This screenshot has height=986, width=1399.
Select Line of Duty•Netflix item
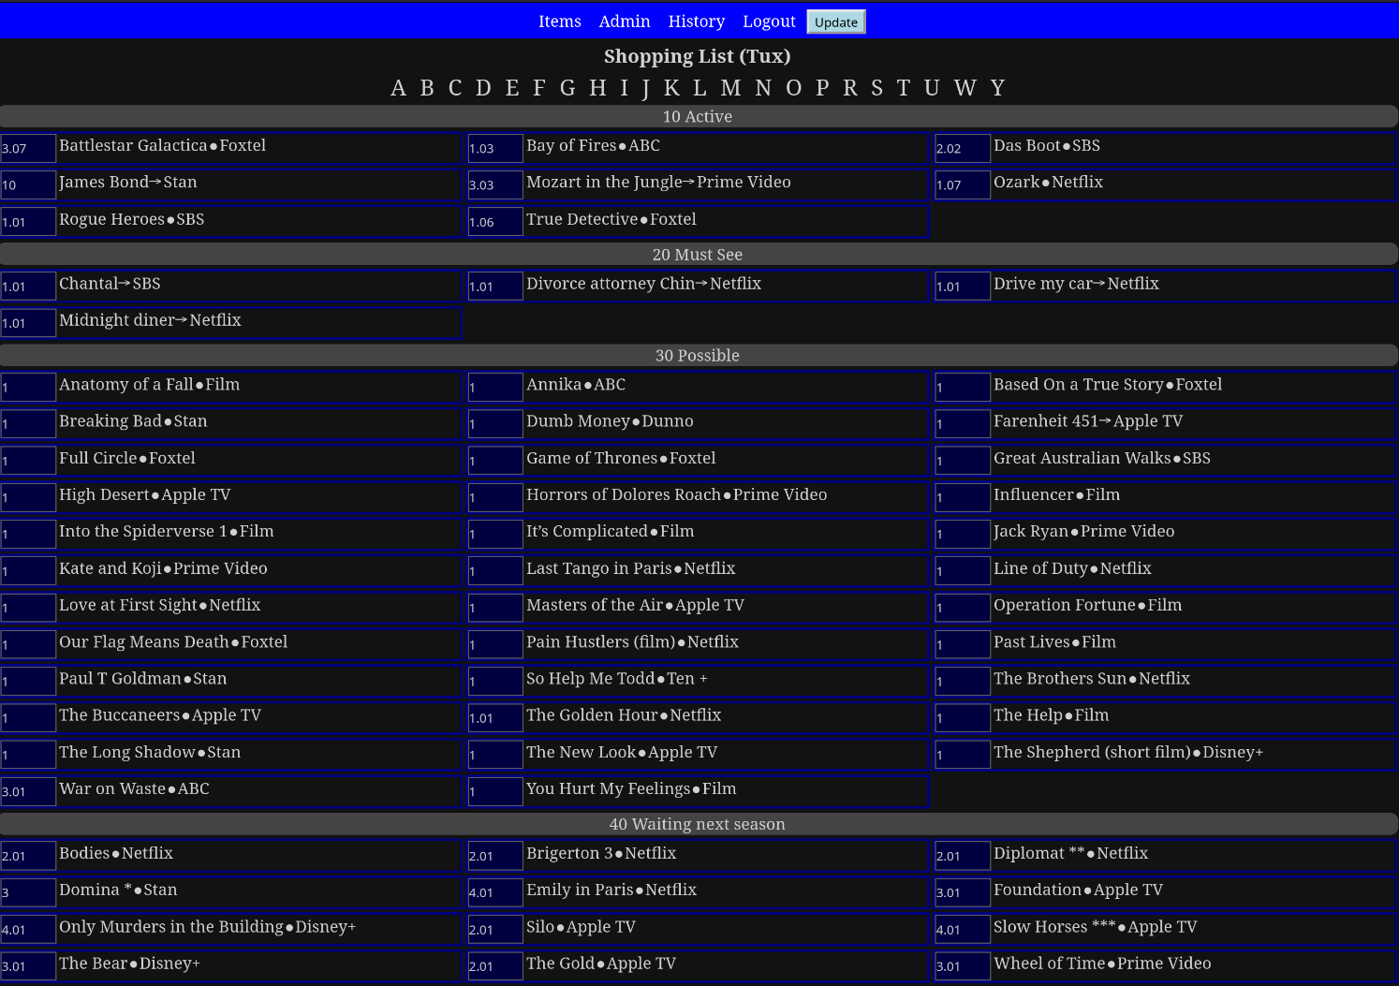(x=1072, y=568)
